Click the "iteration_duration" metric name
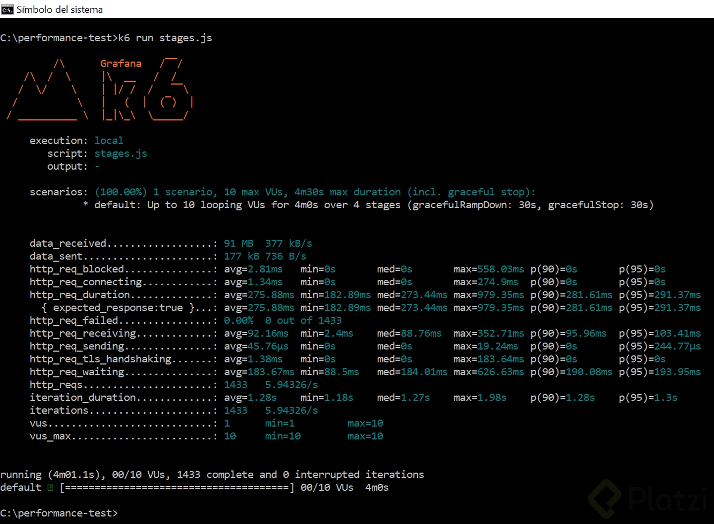The image size is (714, 524). pyautogui.click(x=83, y=398)
